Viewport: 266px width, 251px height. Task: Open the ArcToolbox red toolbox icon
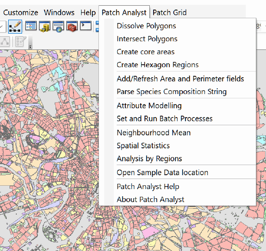[x=72, y=26]
